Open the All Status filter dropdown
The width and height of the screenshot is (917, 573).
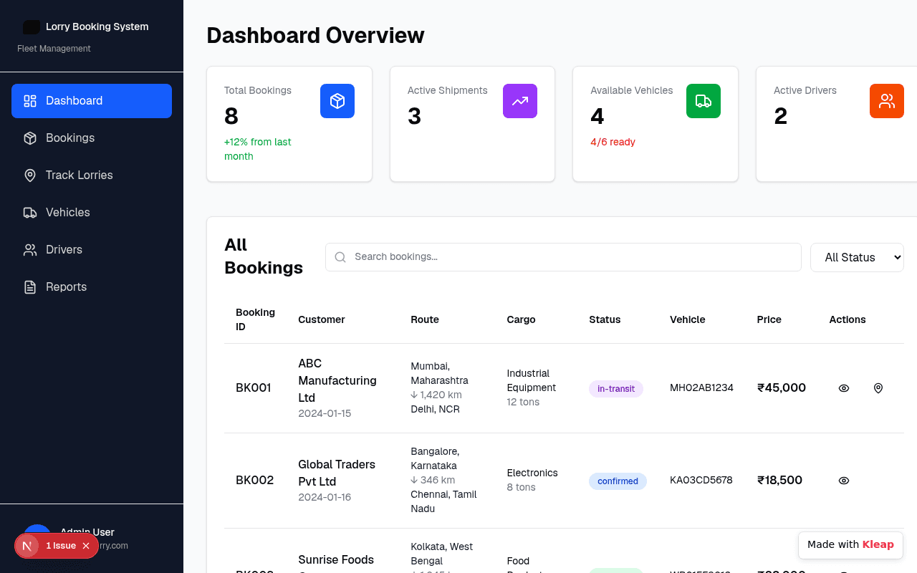tap(857, 257)
